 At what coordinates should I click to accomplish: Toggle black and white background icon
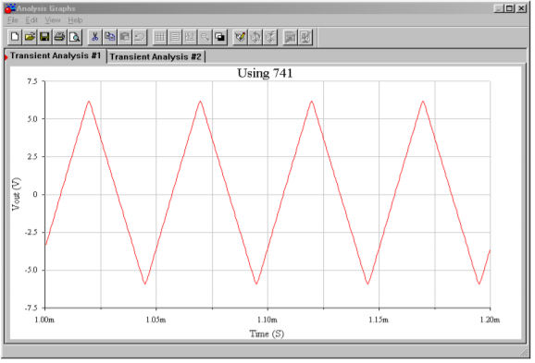point(220,36)
